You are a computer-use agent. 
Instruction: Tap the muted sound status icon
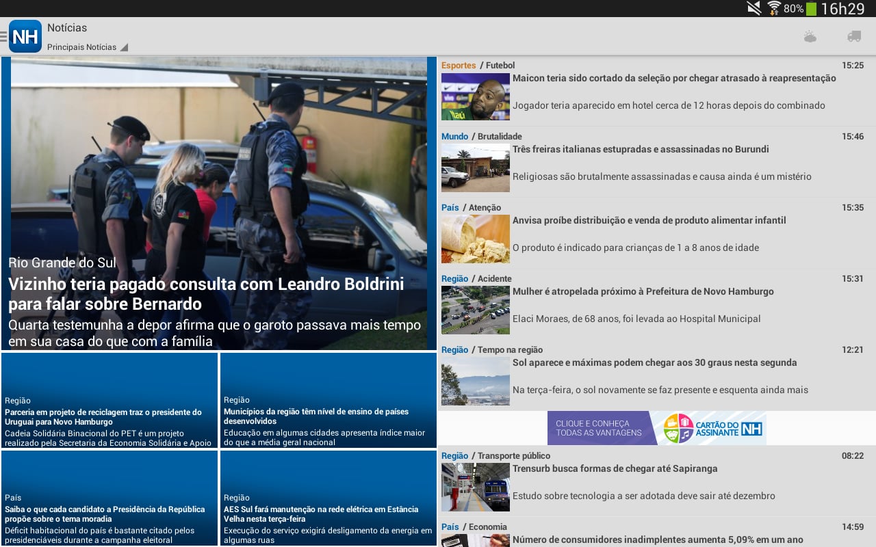pyautogui.click(x=754, y=8)
